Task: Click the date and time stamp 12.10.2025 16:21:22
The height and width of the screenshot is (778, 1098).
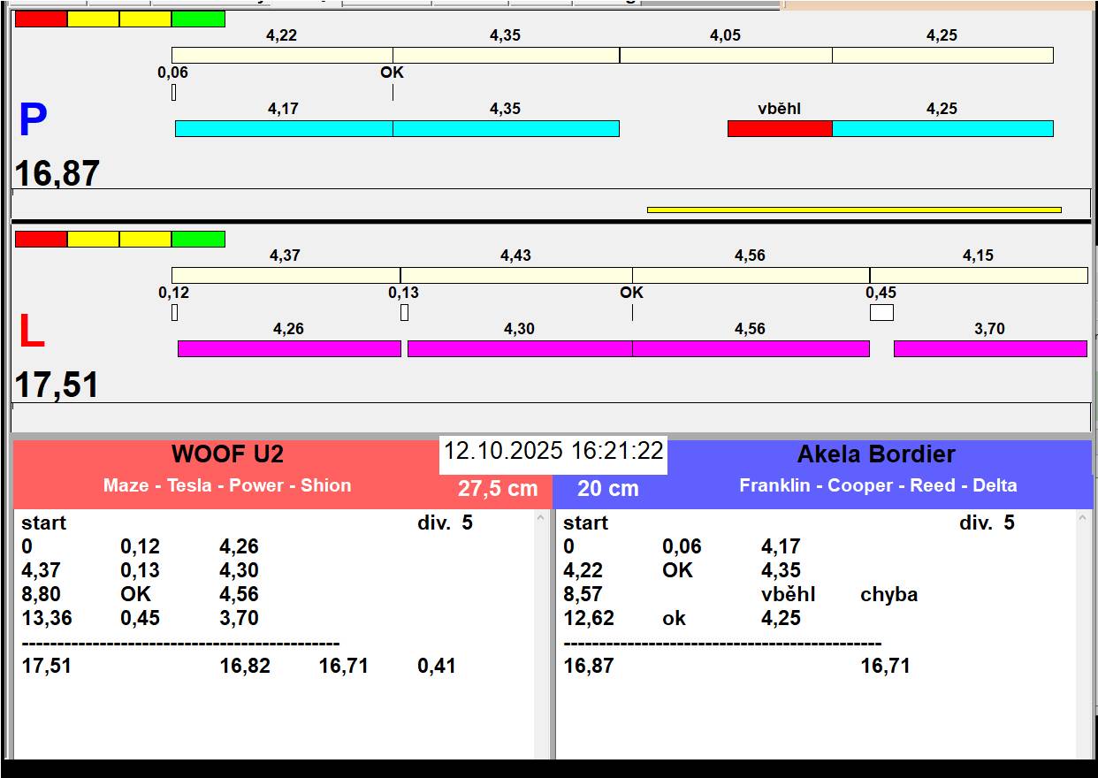Action: [x=553, y=451]
